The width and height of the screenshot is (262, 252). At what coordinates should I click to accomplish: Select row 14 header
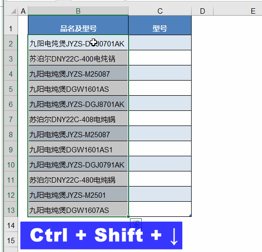point(11,225)
